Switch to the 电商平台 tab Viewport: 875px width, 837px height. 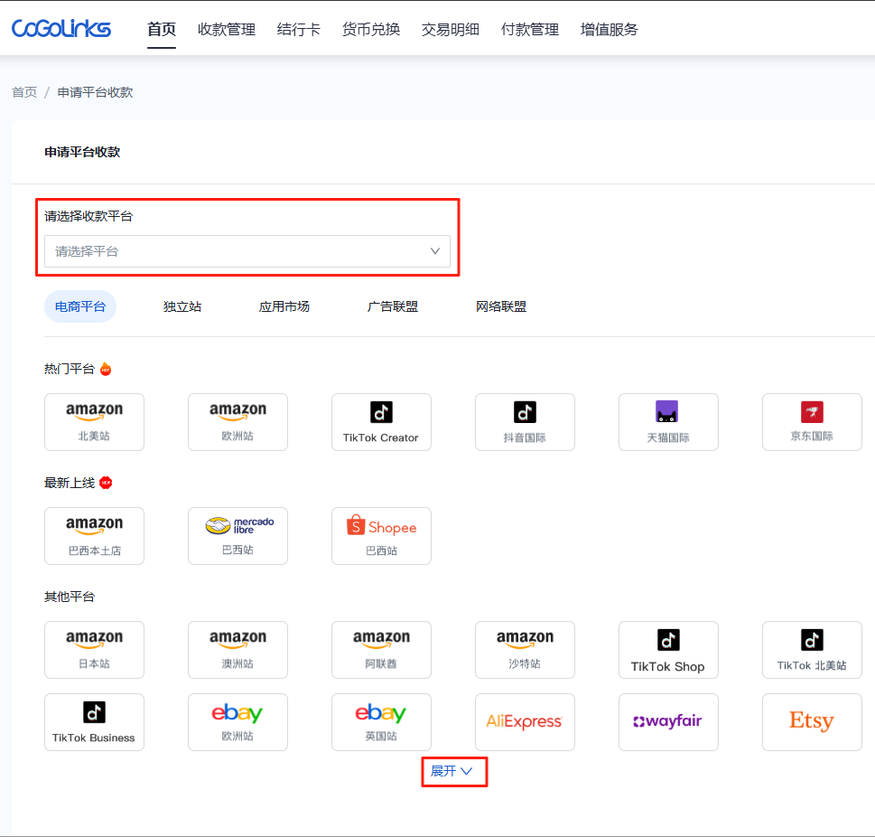tap(80, 306)
